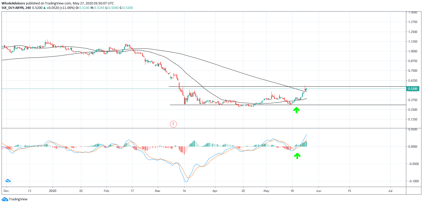The width and height of the screenshot is (423, 204).
Task: Click the open value O:0.5140
Action: click(x=83, y=8)
